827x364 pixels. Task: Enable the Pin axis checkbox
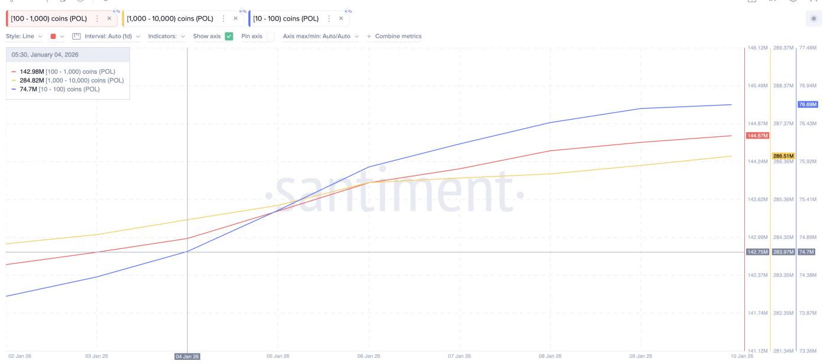coord(270,37)
